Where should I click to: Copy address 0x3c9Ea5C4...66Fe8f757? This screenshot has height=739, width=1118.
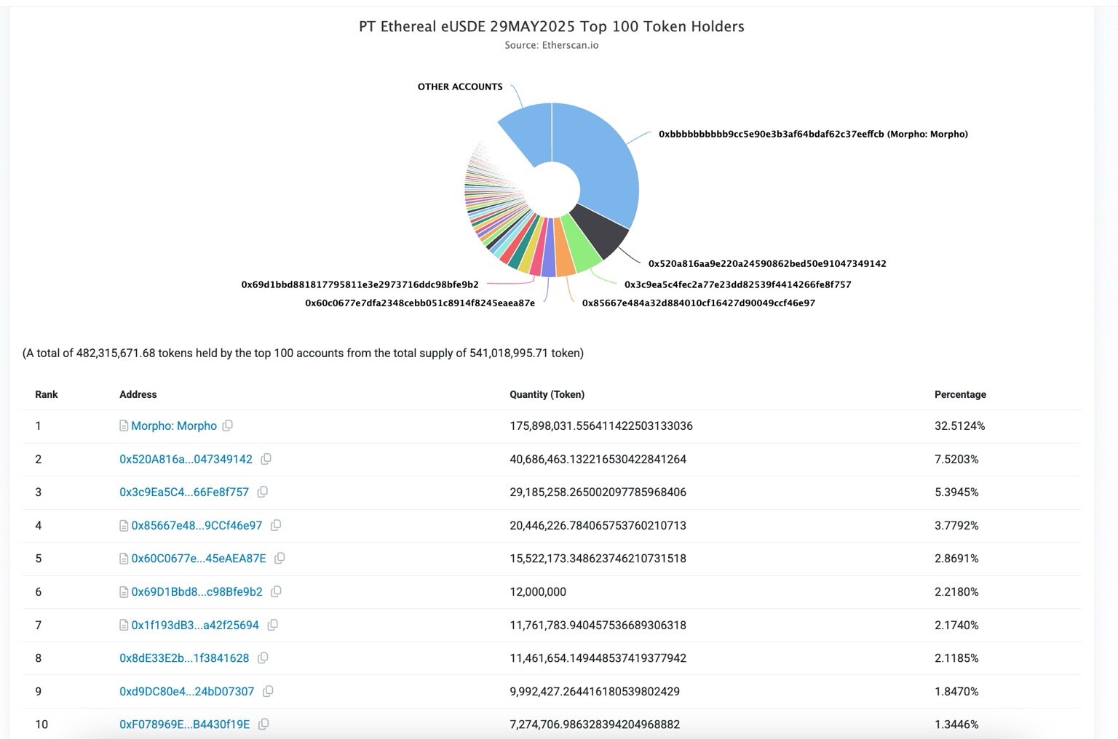point(263,492)
